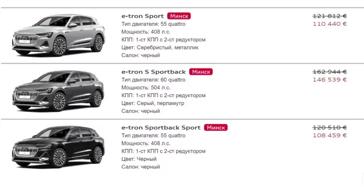Screen dimensions: 364x185
Task: Open the grey e-tron S Sportback car image
Action: click(58, 91)
